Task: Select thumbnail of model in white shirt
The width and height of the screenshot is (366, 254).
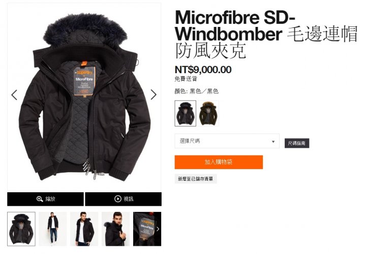Action: 84,229
